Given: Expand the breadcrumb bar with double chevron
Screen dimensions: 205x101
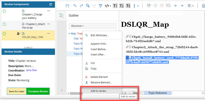Looking at the screenshot, I should pos(203,93).
